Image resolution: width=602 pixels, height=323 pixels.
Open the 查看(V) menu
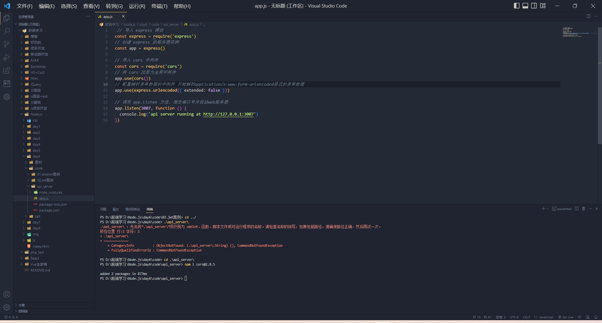pyautogui.click(x=91, y=6)
